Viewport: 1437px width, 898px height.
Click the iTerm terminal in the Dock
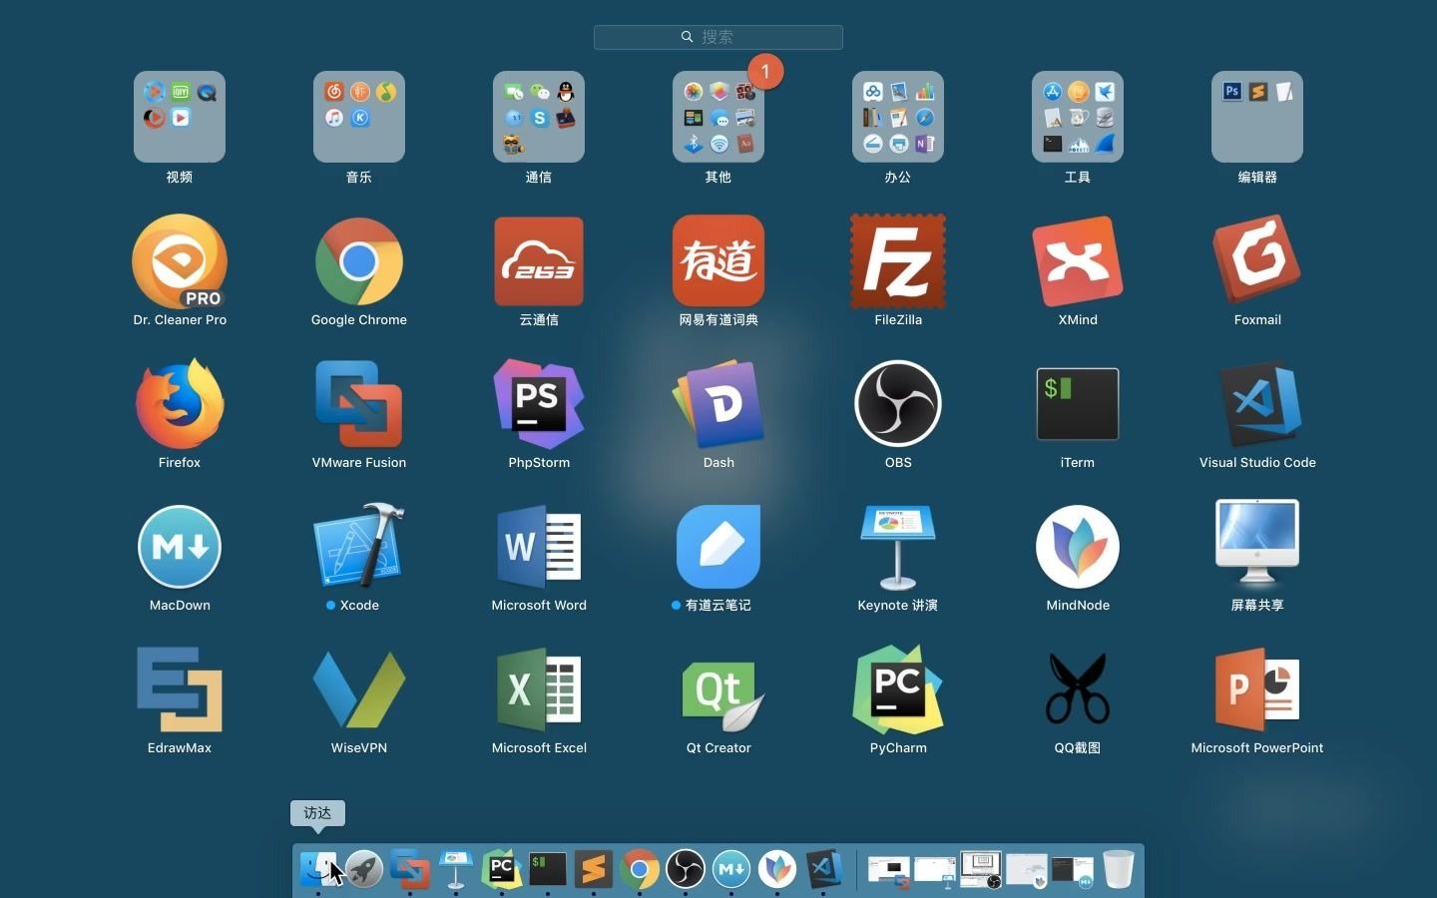(548, 869)
